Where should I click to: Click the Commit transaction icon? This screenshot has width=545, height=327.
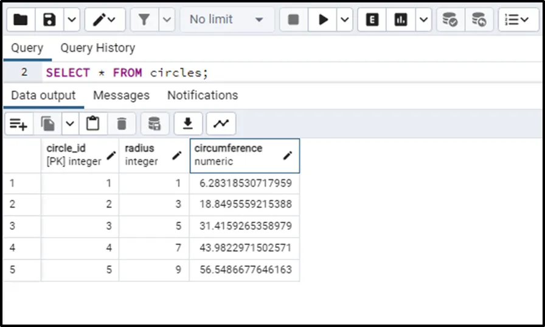[450, 19]
